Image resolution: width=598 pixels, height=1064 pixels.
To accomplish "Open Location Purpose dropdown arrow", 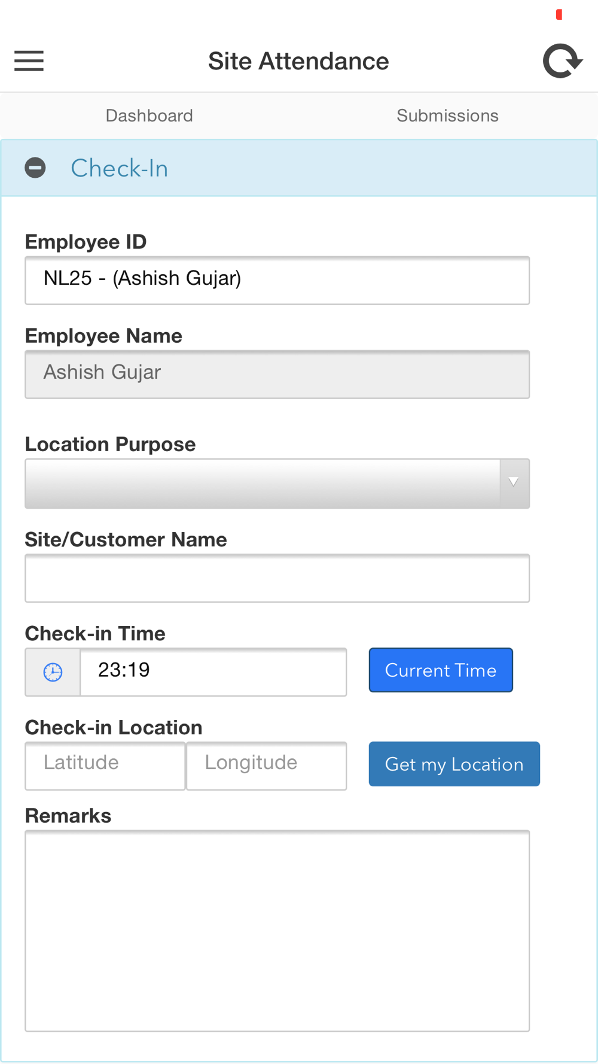I will [514, 483].
